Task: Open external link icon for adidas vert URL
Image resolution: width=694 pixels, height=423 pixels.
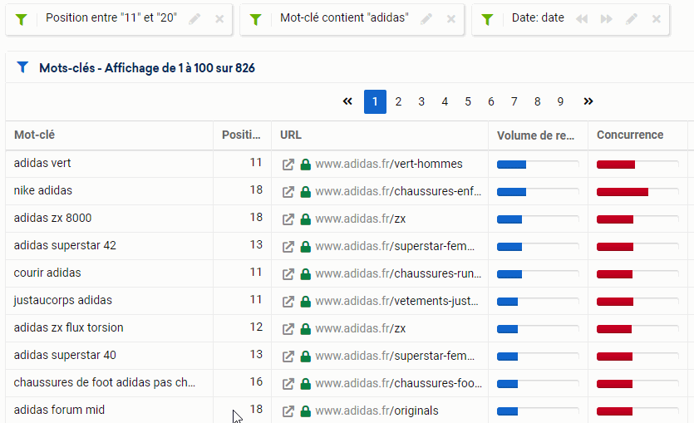Action: [x=288, y=165]
